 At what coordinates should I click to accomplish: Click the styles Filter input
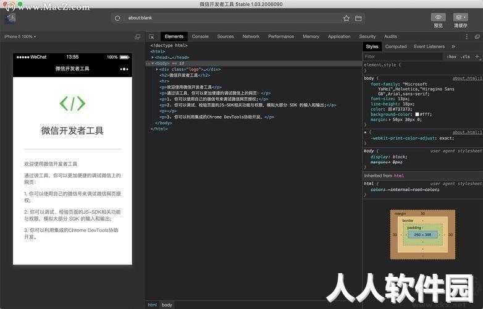(403, 57)
